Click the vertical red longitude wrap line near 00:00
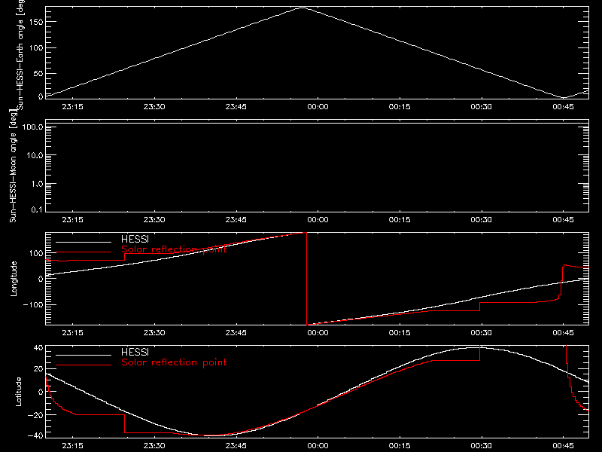 pos(307,279)
